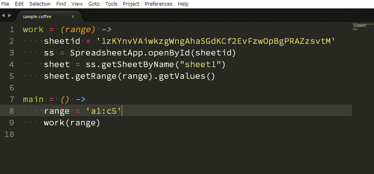Image resolution: width=374 pixels, height=174 pixels.
Task: Open the View menu
Action: click(x=77, y=4)
